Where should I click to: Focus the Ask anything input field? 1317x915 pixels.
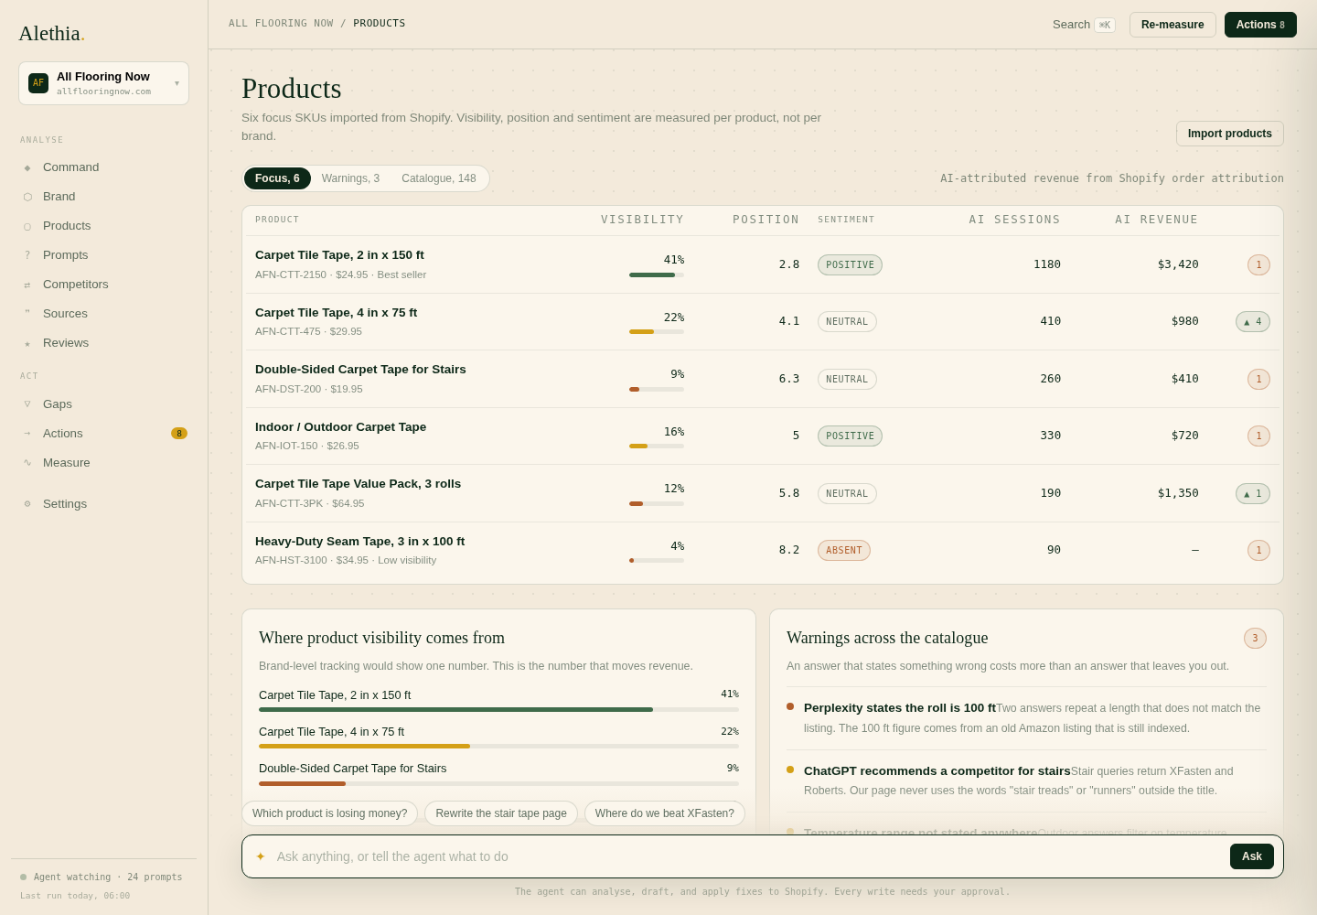click(748, 856)
